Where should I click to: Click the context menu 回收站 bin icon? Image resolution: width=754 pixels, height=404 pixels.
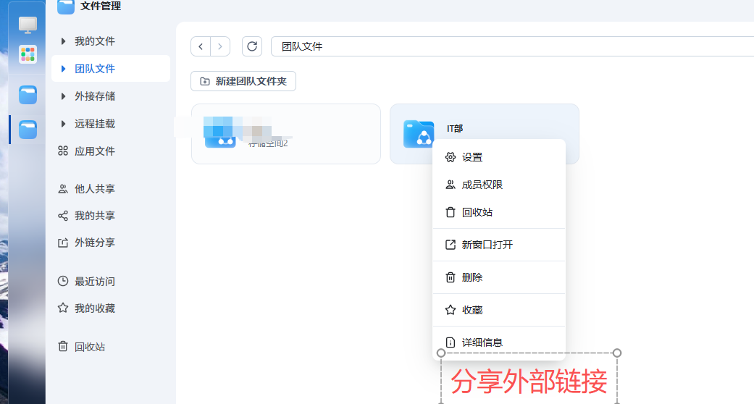click(450, 212)
